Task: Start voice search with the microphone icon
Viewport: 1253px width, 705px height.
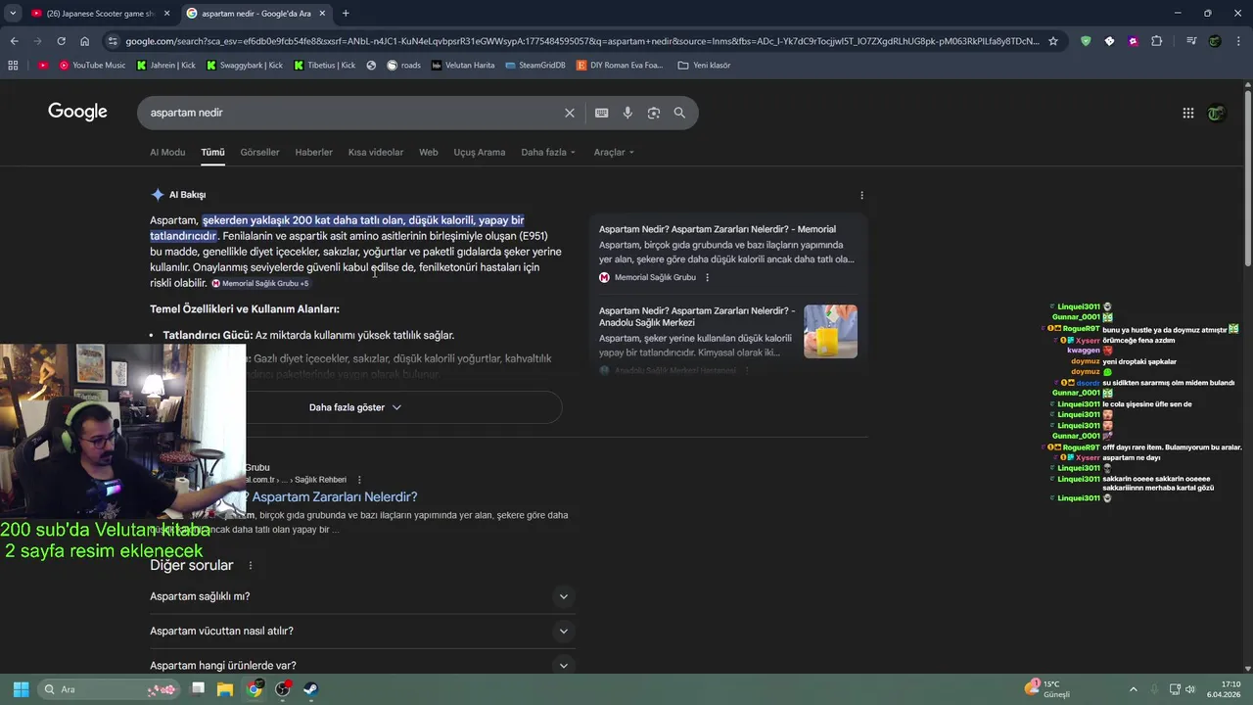Action: (x=627, y=113)
